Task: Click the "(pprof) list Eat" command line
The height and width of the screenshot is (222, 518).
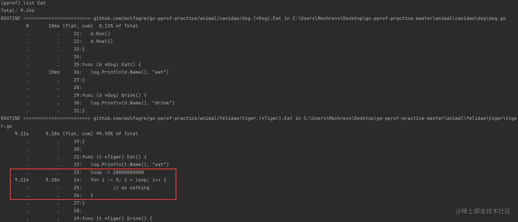Action: pos(23,3)
